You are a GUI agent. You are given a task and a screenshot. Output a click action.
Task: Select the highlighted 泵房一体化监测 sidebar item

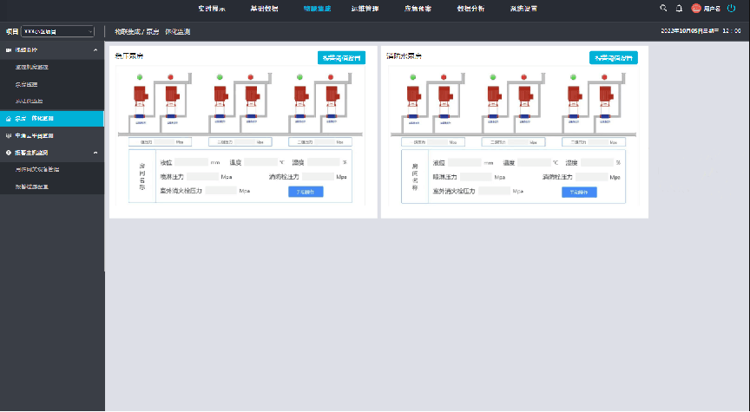point(52,119)
